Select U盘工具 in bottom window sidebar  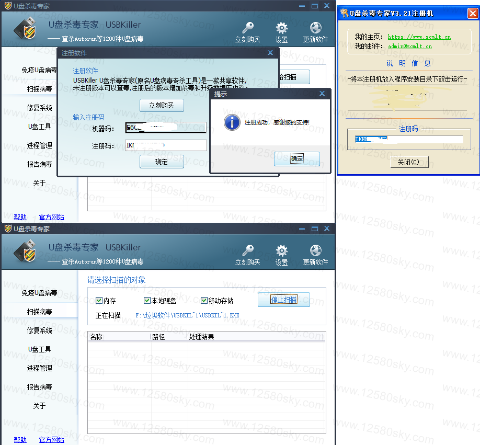pos(39,349)
